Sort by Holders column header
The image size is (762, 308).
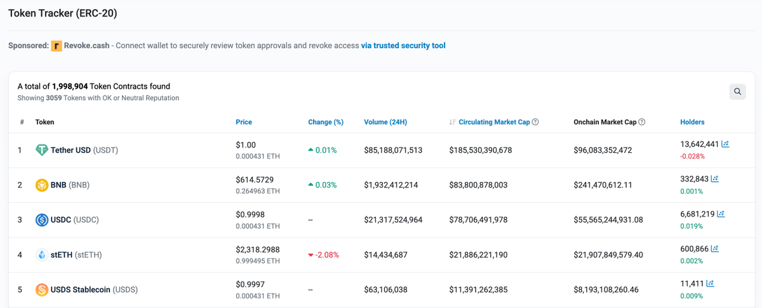[692, 122]
